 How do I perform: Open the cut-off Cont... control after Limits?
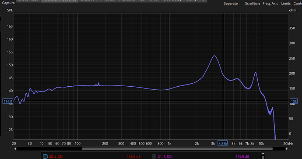(298, 4)
